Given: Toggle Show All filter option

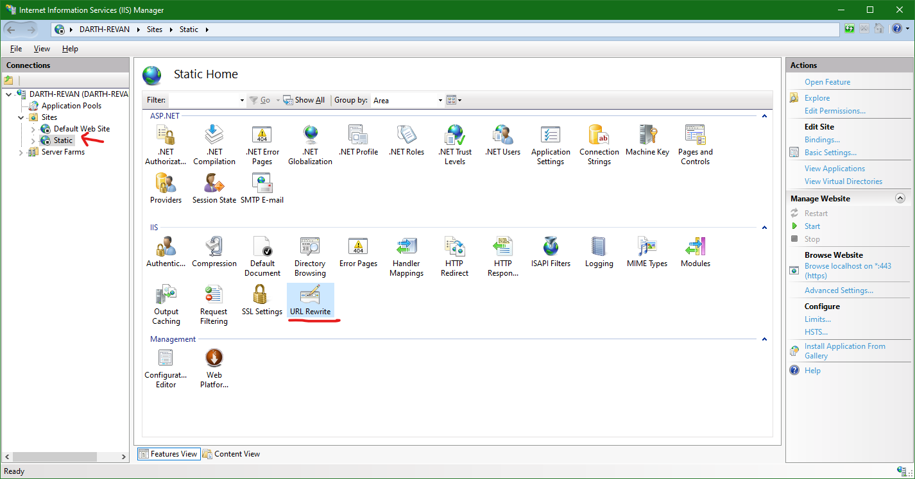Looking at the screenshot, I should point(304,99).
